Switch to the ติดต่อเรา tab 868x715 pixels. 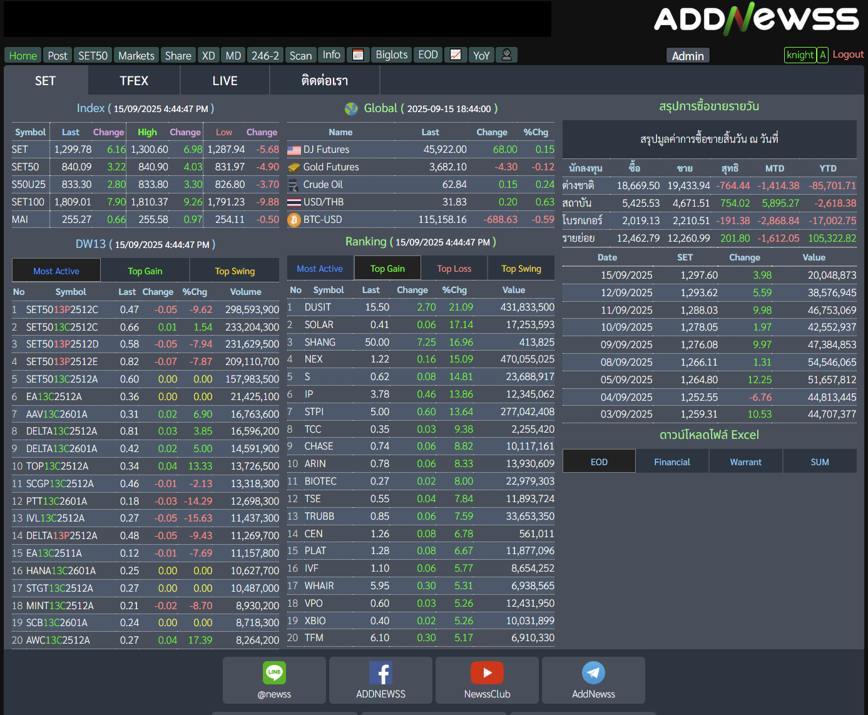point(324,81)
